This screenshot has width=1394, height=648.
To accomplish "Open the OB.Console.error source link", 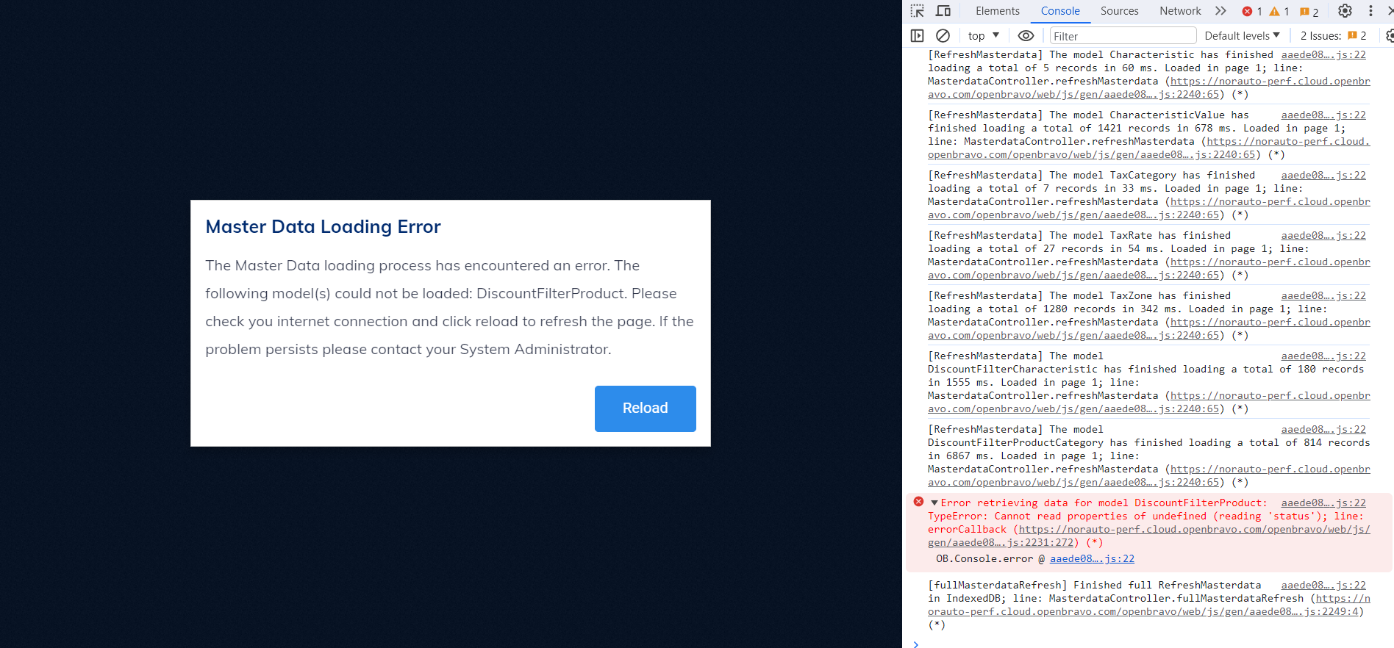I will (1092, 559).
